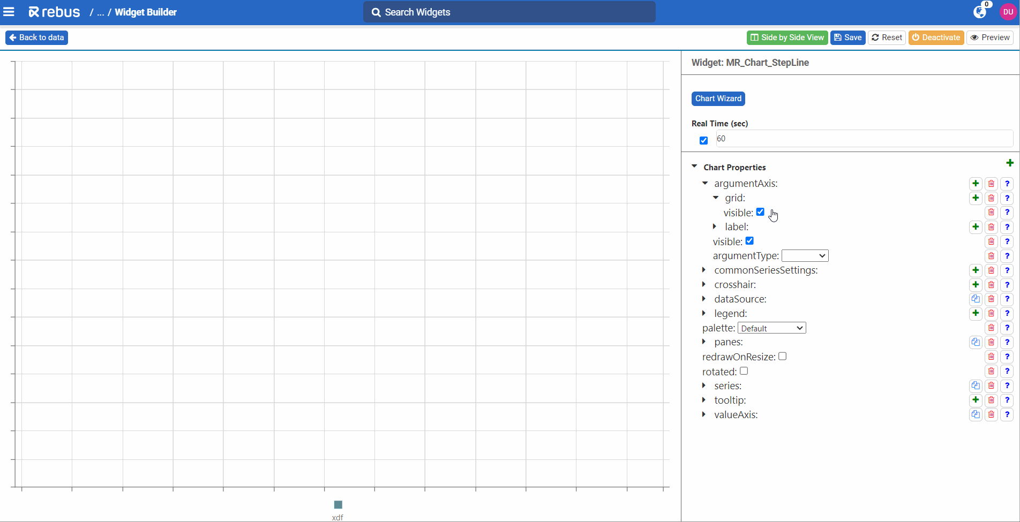The height and width of the screenshot is (522, 1020).
Task: Click the notifications icon in header
Action: coord(980,12)
